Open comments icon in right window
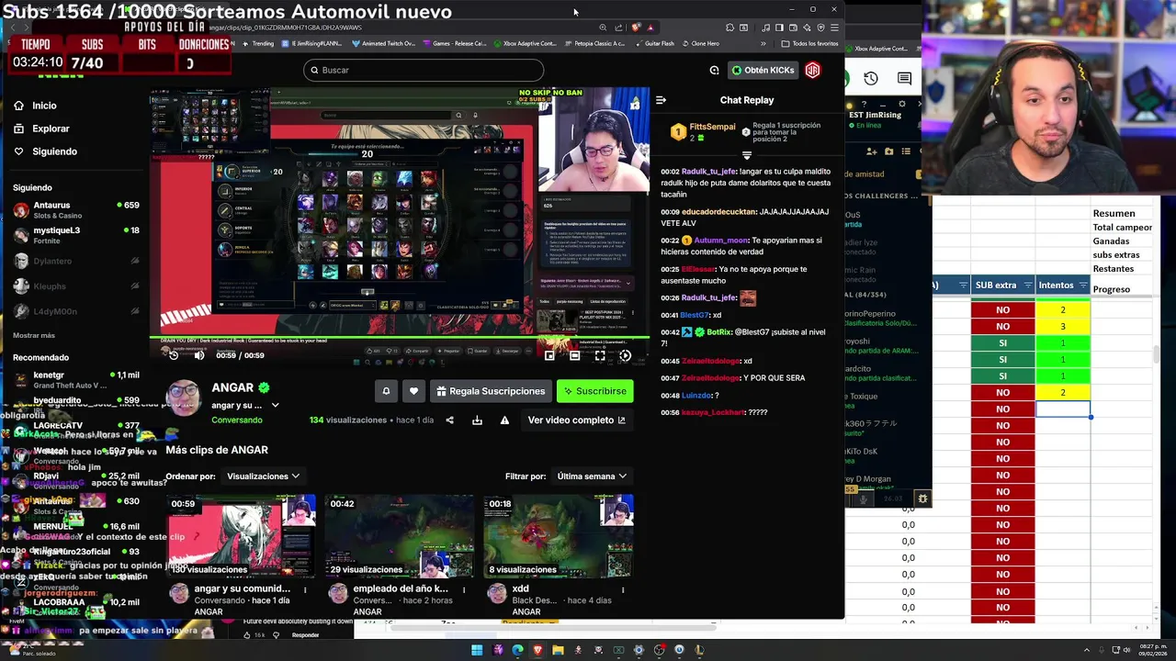1176x661 pixels. coord(904,79)
